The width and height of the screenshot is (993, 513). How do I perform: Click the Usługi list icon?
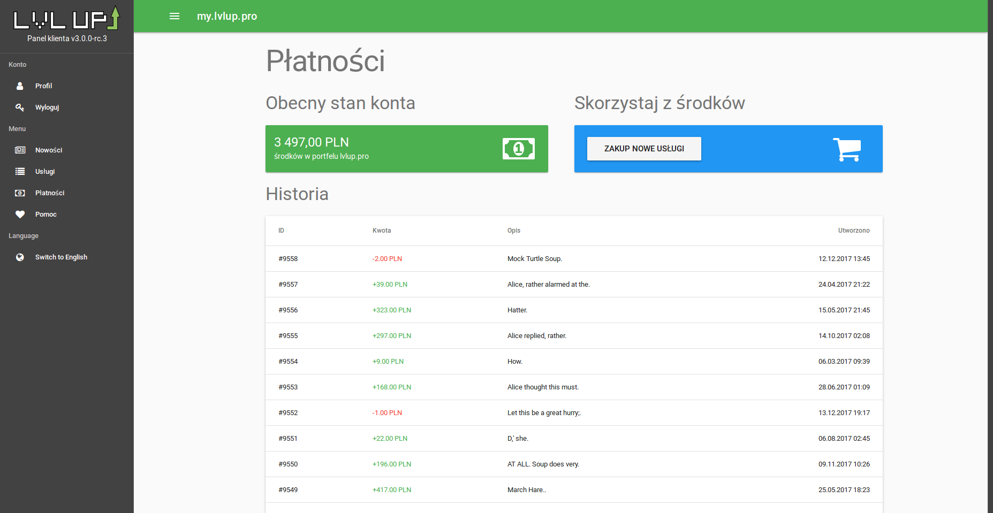(20, 172)
